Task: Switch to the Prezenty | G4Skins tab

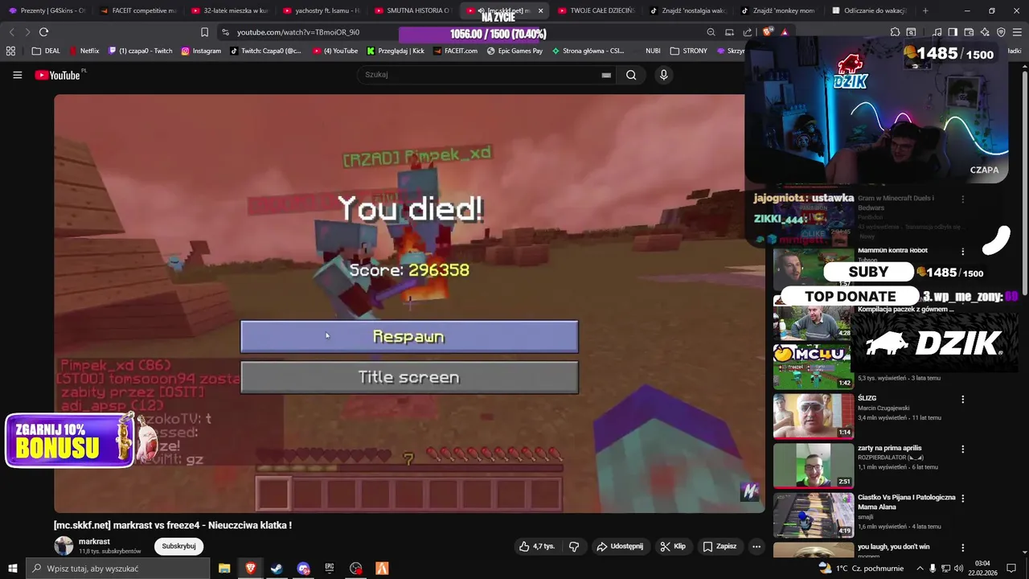Action: [x=47, y=10]
